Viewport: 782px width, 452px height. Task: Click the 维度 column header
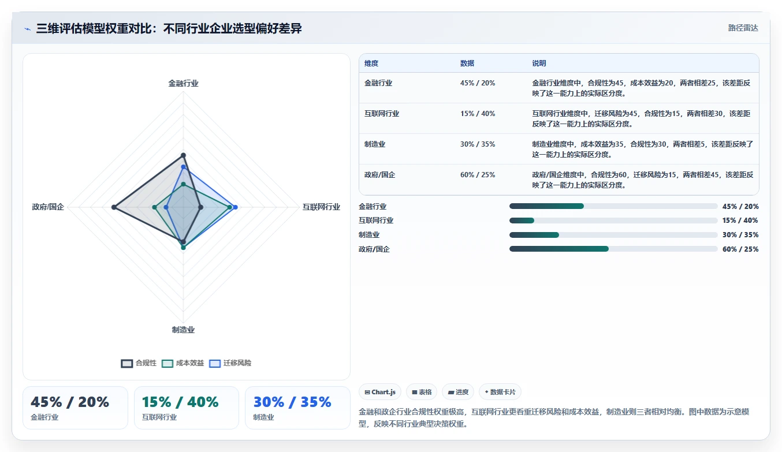(x=372, y=63)
